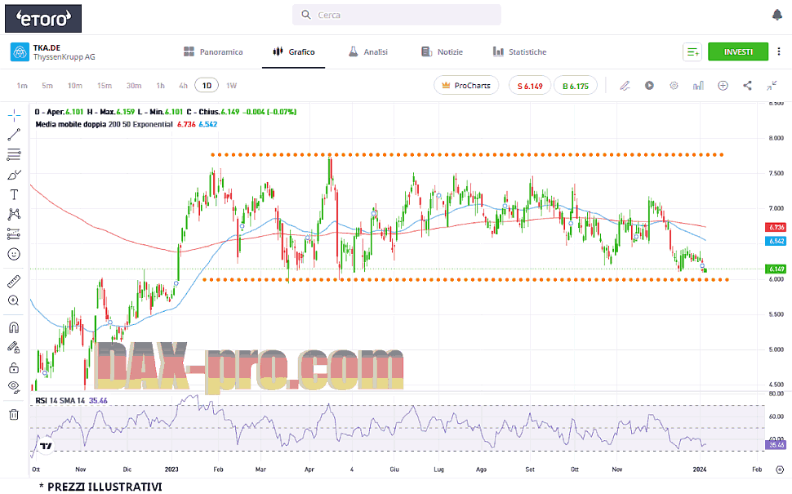Viewport: 792px width, 494px height.
Task: Activate the zoom-in tool
Action: pos(14,301)
